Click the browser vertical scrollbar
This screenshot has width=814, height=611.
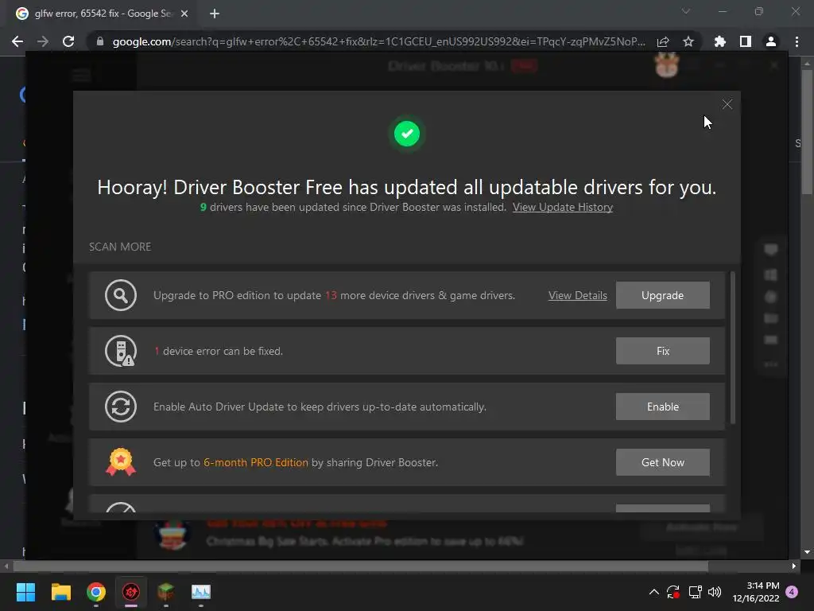point(808,132)
